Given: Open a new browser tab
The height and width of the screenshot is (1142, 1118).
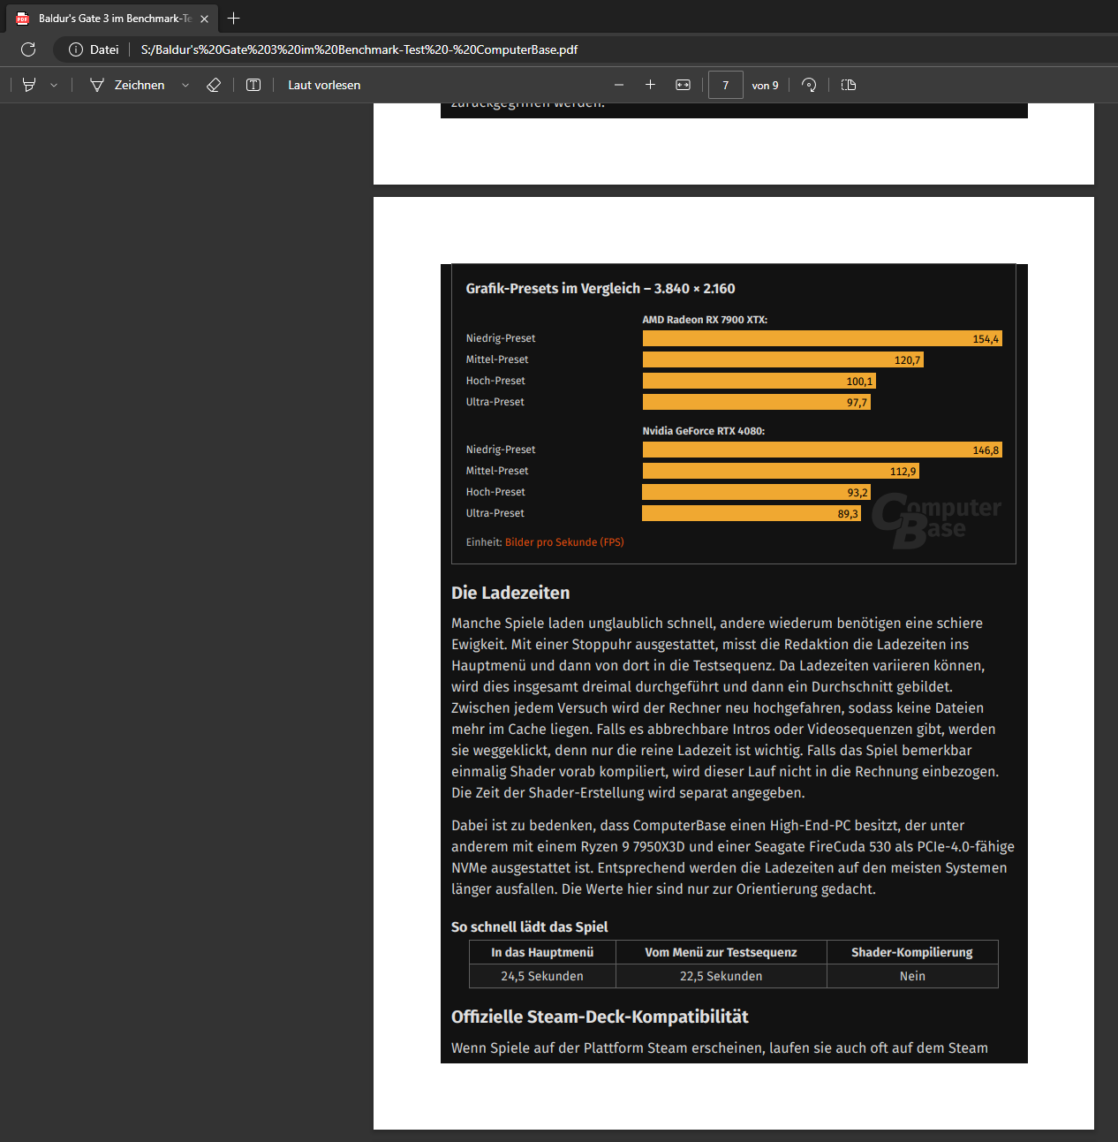Looking at the screenshot, I should tap(234, 19).
